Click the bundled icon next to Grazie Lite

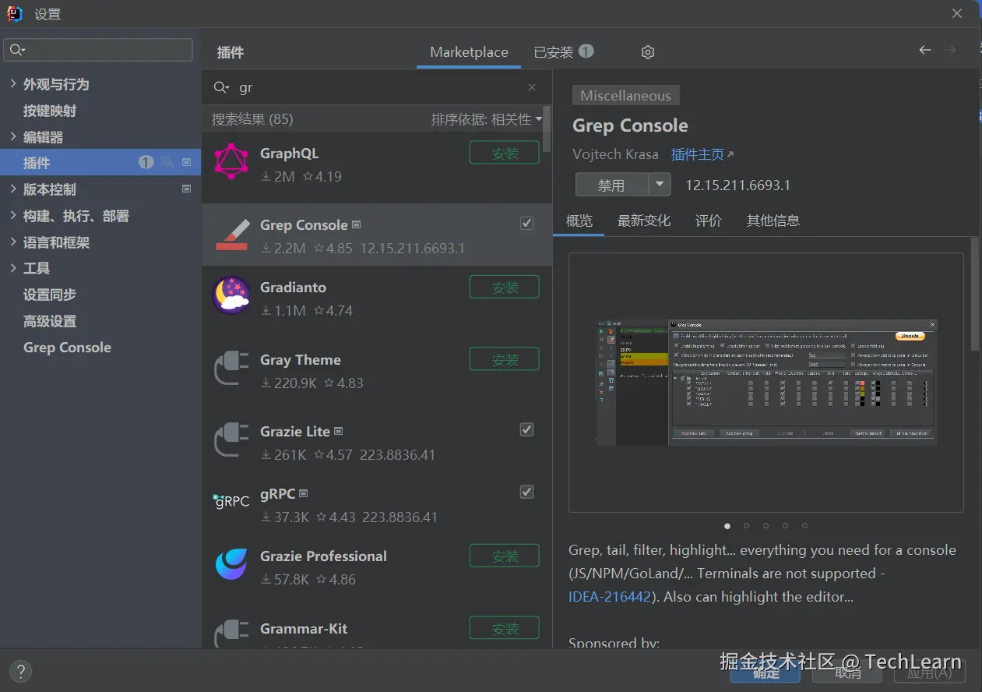tap(339, 431)
